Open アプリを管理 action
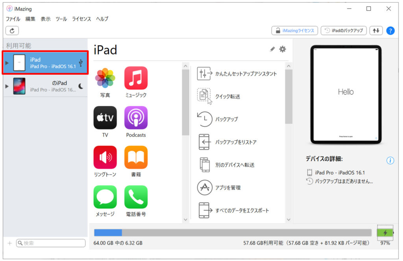This screenshot has height=261, width=403. point(219,187)
